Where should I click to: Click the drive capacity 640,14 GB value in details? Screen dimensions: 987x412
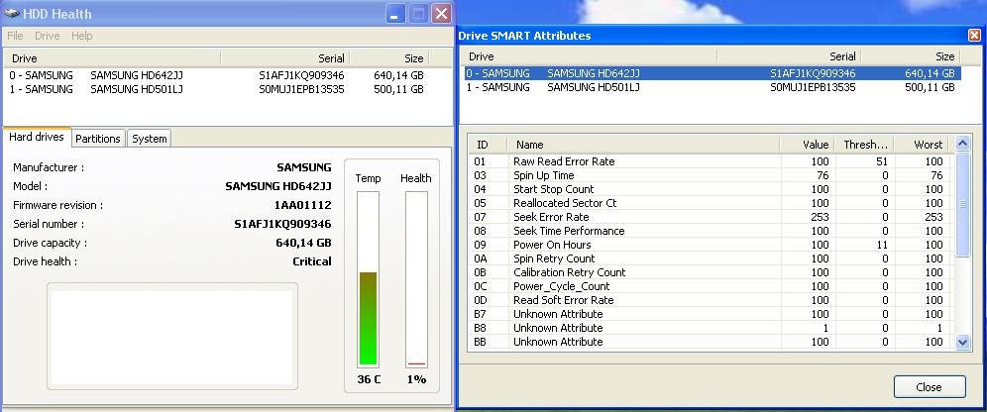[x=303, y=243]
